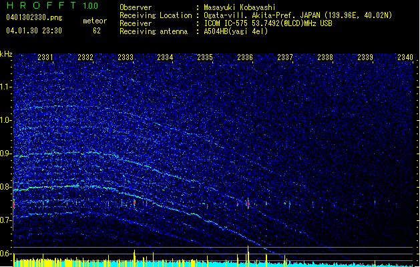420x267 pixels.
Task: Click the 'meteor' label
Action: (95, 21)
